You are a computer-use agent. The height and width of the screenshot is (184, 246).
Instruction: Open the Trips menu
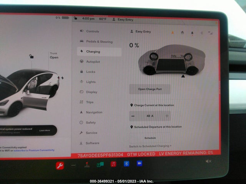pos(86,102)
